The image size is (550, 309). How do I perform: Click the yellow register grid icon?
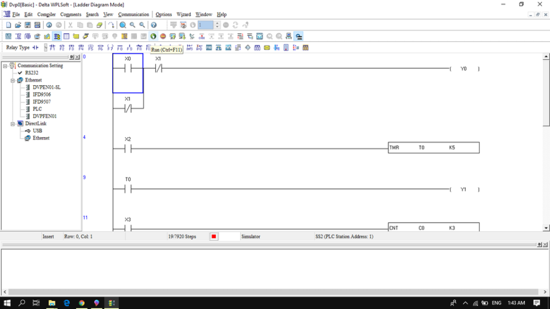click(76, 36)
